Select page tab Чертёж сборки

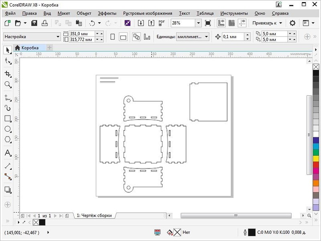(94, 215)
